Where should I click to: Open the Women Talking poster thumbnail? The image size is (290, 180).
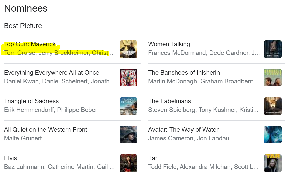click(x=273, y=49)
